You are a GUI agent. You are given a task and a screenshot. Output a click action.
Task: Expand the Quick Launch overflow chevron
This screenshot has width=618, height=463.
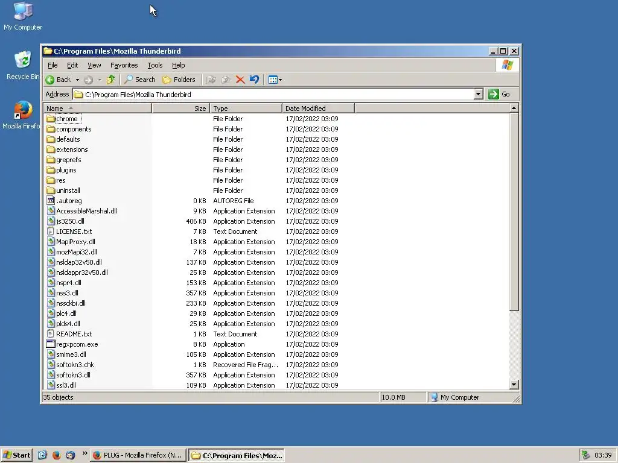point(84,453)
